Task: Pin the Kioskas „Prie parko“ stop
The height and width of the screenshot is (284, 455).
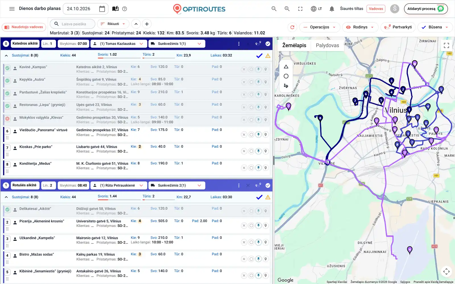Action: click(x=258, y=151)
